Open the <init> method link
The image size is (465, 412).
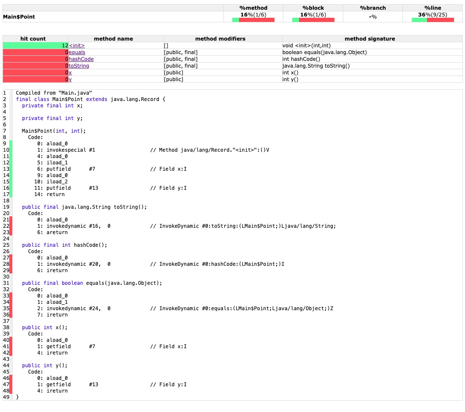coord(77,45)
